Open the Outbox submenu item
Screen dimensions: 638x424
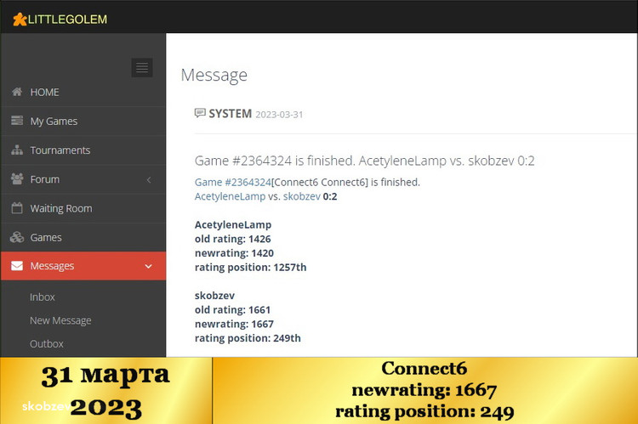47,344
